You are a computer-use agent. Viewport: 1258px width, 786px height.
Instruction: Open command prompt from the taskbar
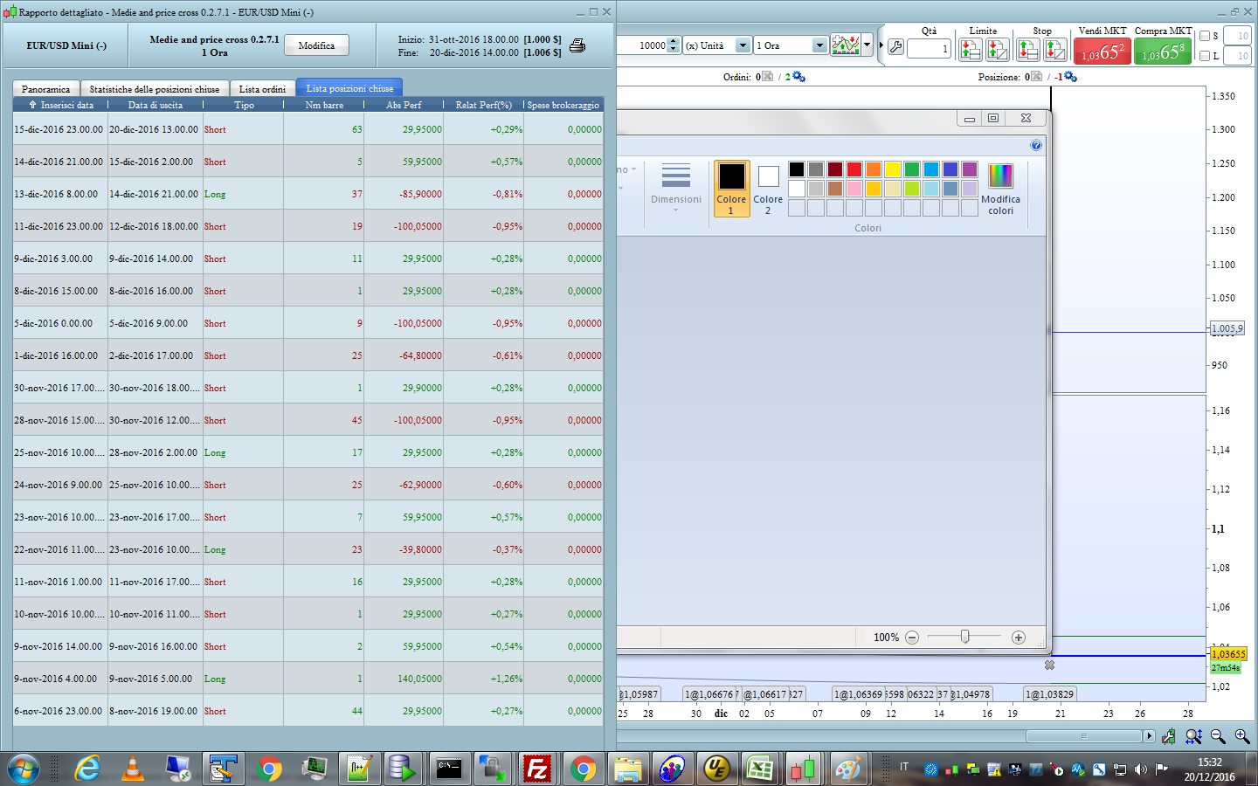[448, 769]
